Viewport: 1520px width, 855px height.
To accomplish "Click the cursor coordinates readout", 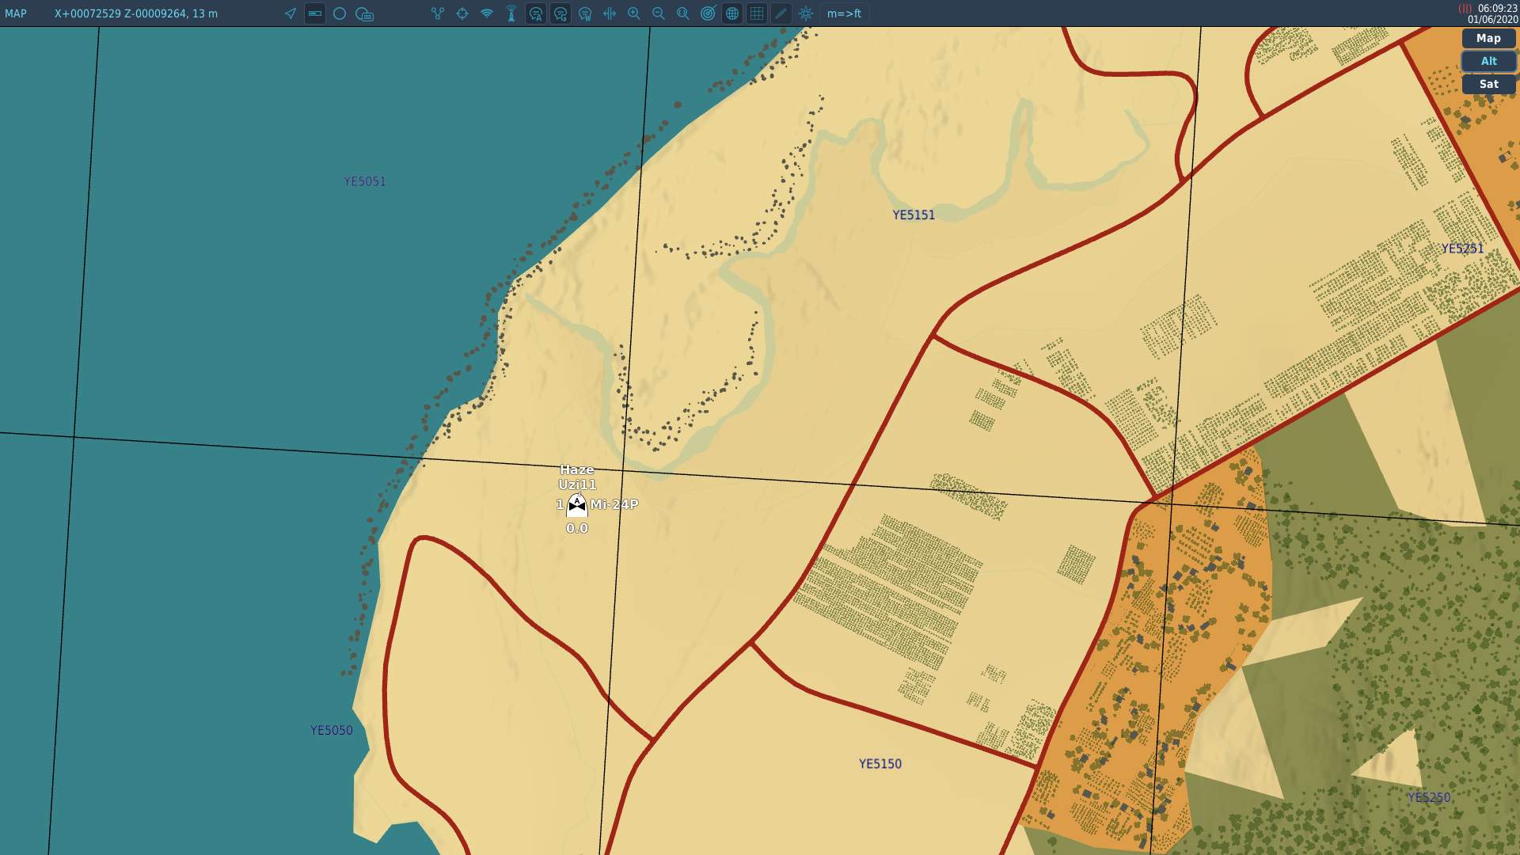I will point(136,13).
